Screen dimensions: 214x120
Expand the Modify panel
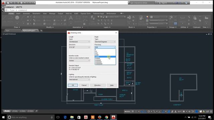[x=50, y=27]
